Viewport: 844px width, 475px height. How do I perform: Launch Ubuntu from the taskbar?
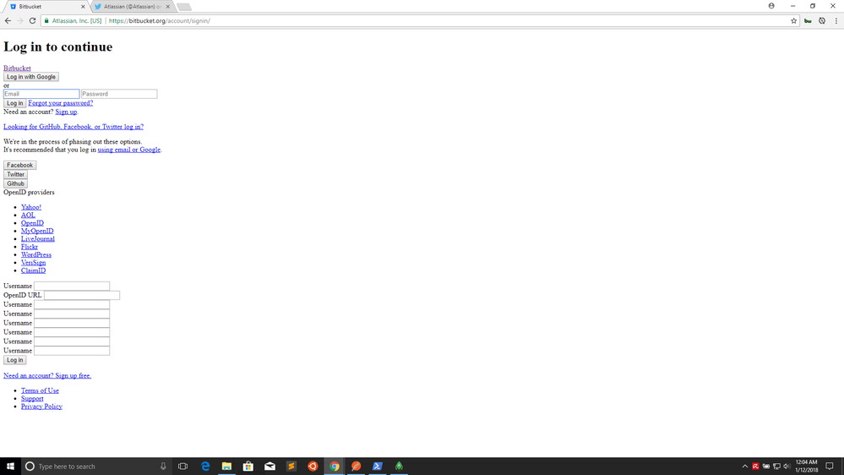point(313,466)
